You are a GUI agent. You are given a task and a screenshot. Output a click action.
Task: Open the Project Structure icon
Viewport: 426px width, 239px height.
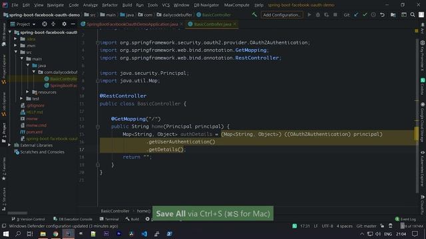[x=393, y=15]
